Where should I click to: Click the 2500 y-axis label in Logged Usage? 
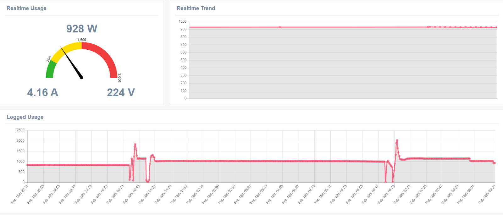pos(20,130)
